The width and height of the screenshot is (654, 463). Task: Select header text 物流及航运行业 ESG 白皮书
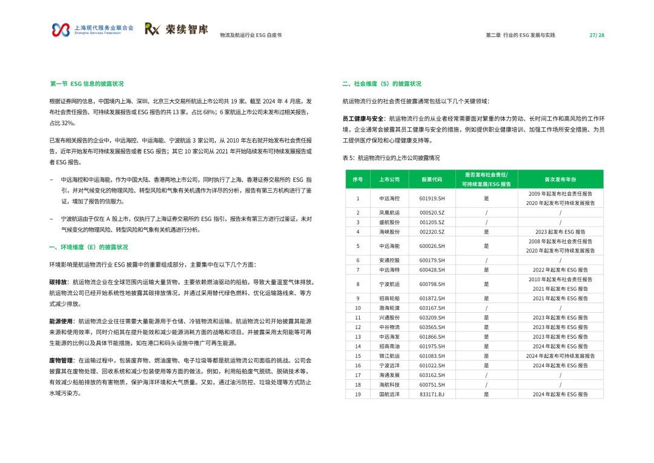coord(251,35)
